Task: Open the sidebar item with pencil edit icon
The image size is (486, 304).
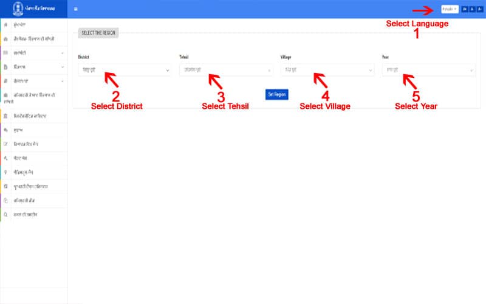Action: (x=34, y=144)
